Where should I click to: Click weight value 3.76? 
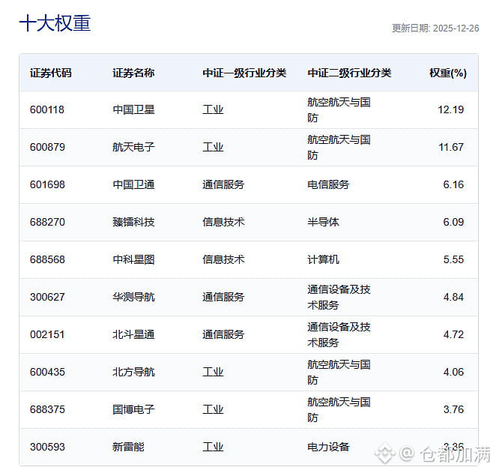pyautogui.click(x=453, y=410)
